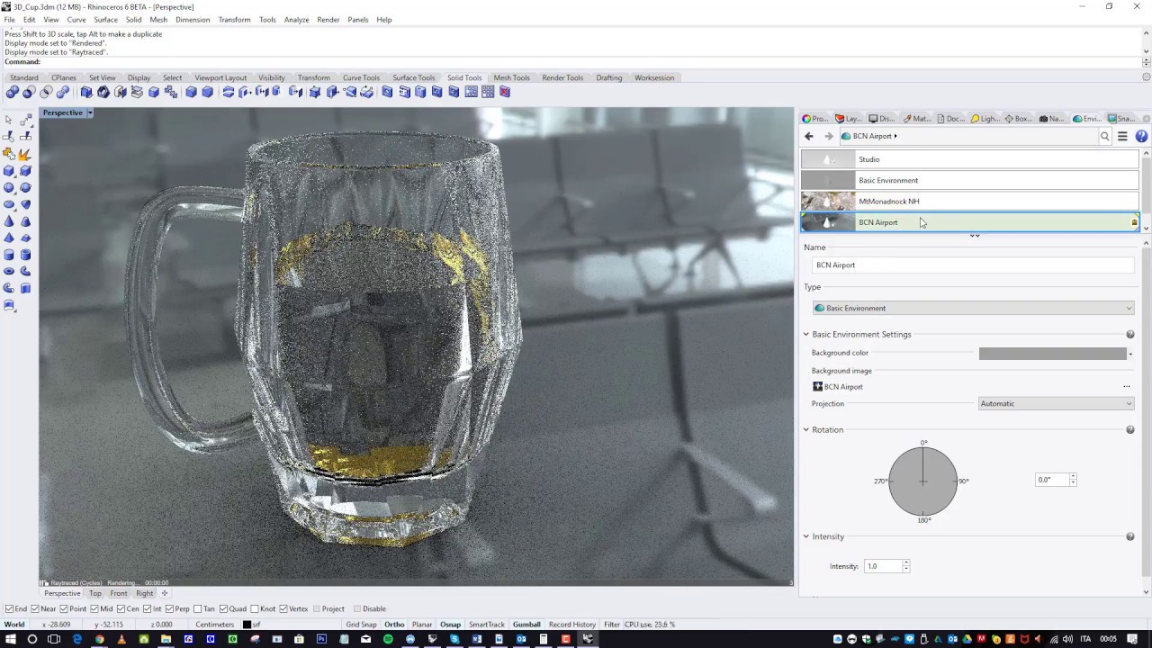Collapse the Intensity section
The width and height of the screenshot is (1152, 648).
pyautogui.click(x=806, y=536)
